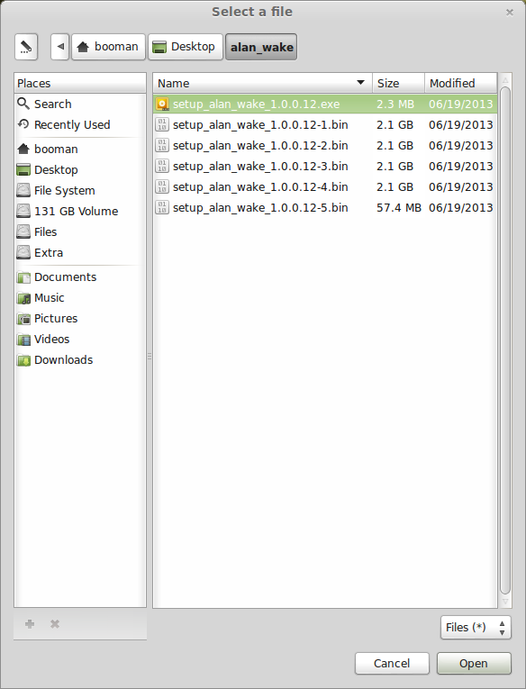Click the clock icon beside Recently Used

click(23, 124)
